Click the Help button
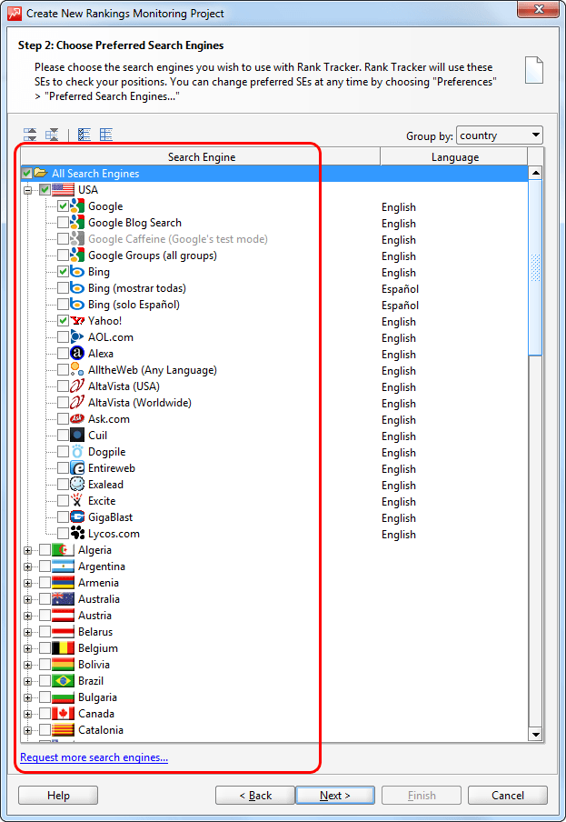 tap(58, 796)
